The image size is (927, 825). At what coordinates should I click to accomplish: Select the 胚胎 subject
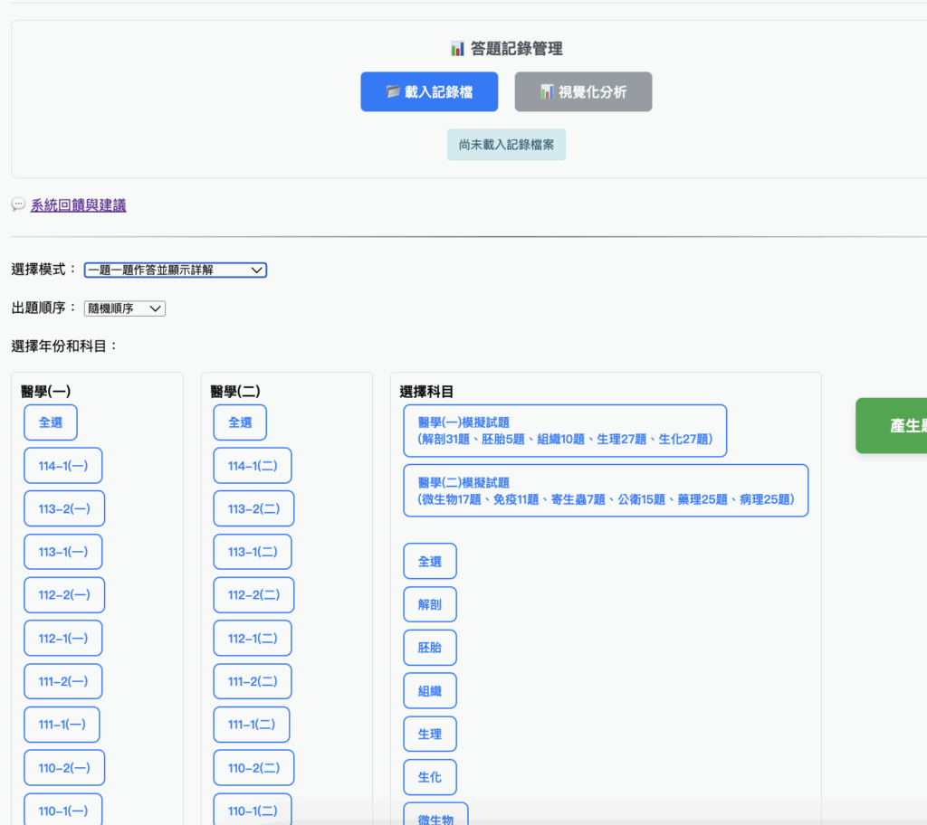430,648
